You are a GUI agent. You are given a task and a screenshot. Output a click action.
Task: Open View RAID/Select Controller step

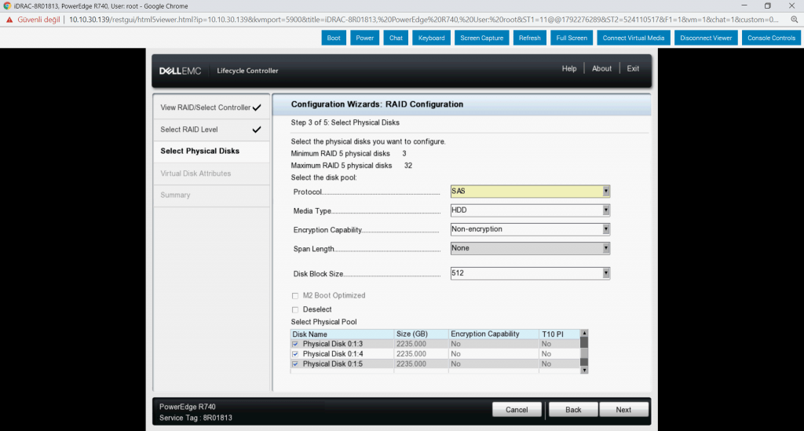tap(206, 108)
